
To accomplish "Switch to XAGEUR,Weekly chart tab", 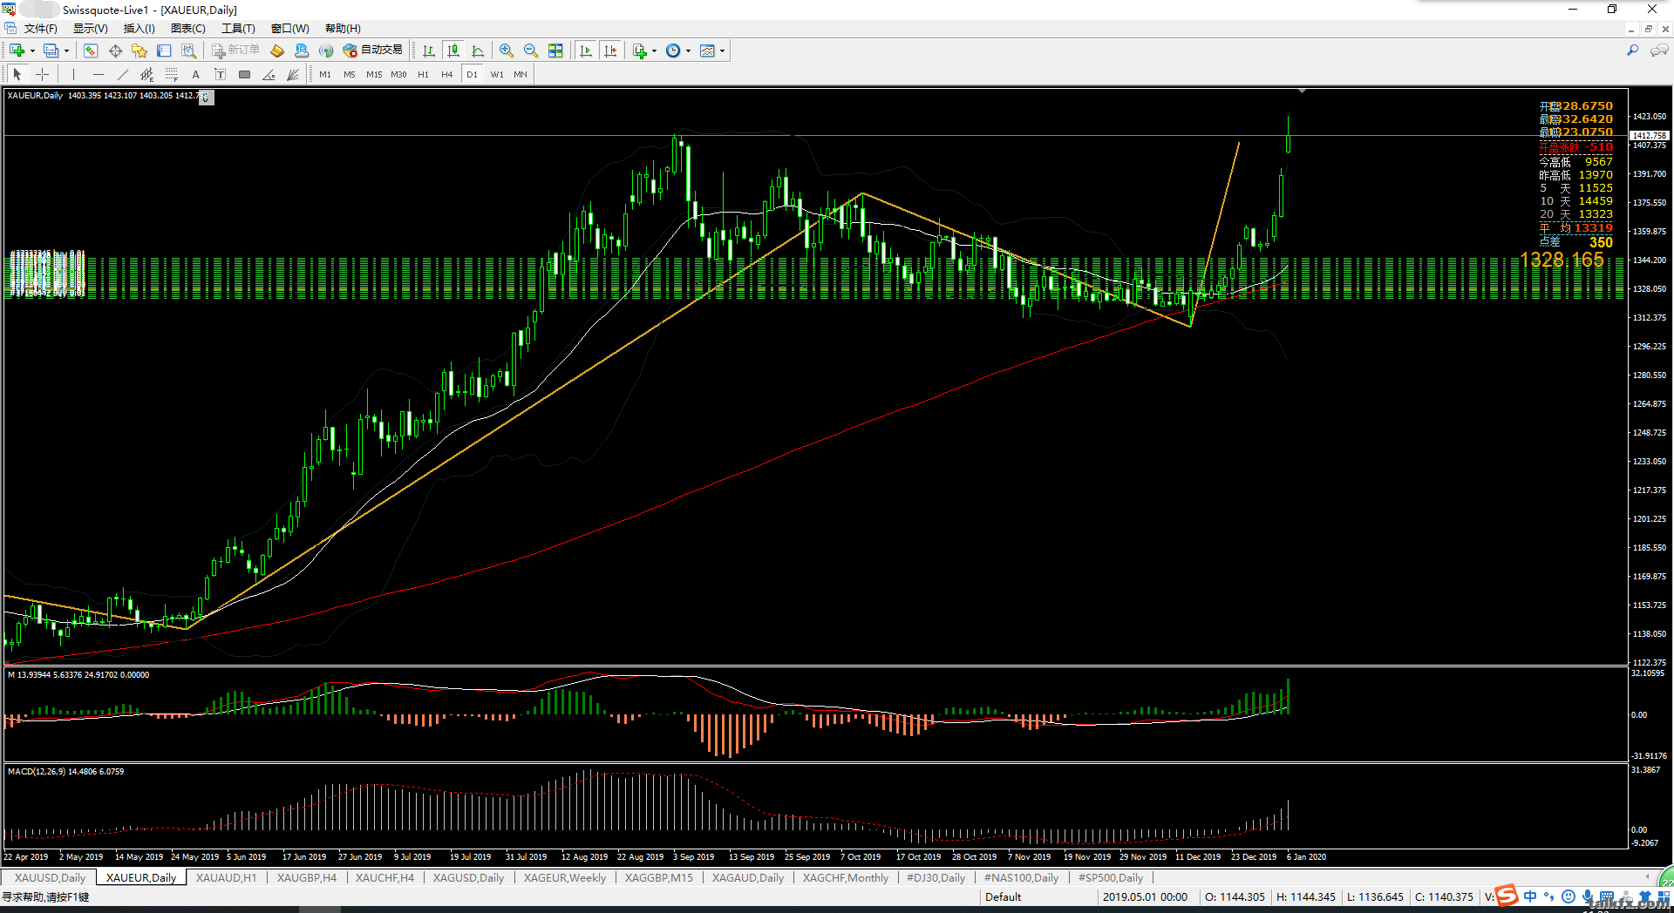I will [x=565, y=878].
